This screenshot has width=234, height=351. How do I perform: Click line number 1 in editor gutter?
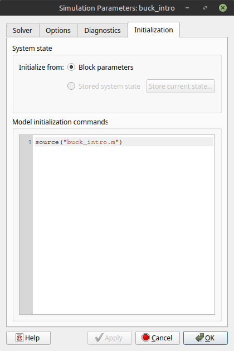click(x=30, y=142)
